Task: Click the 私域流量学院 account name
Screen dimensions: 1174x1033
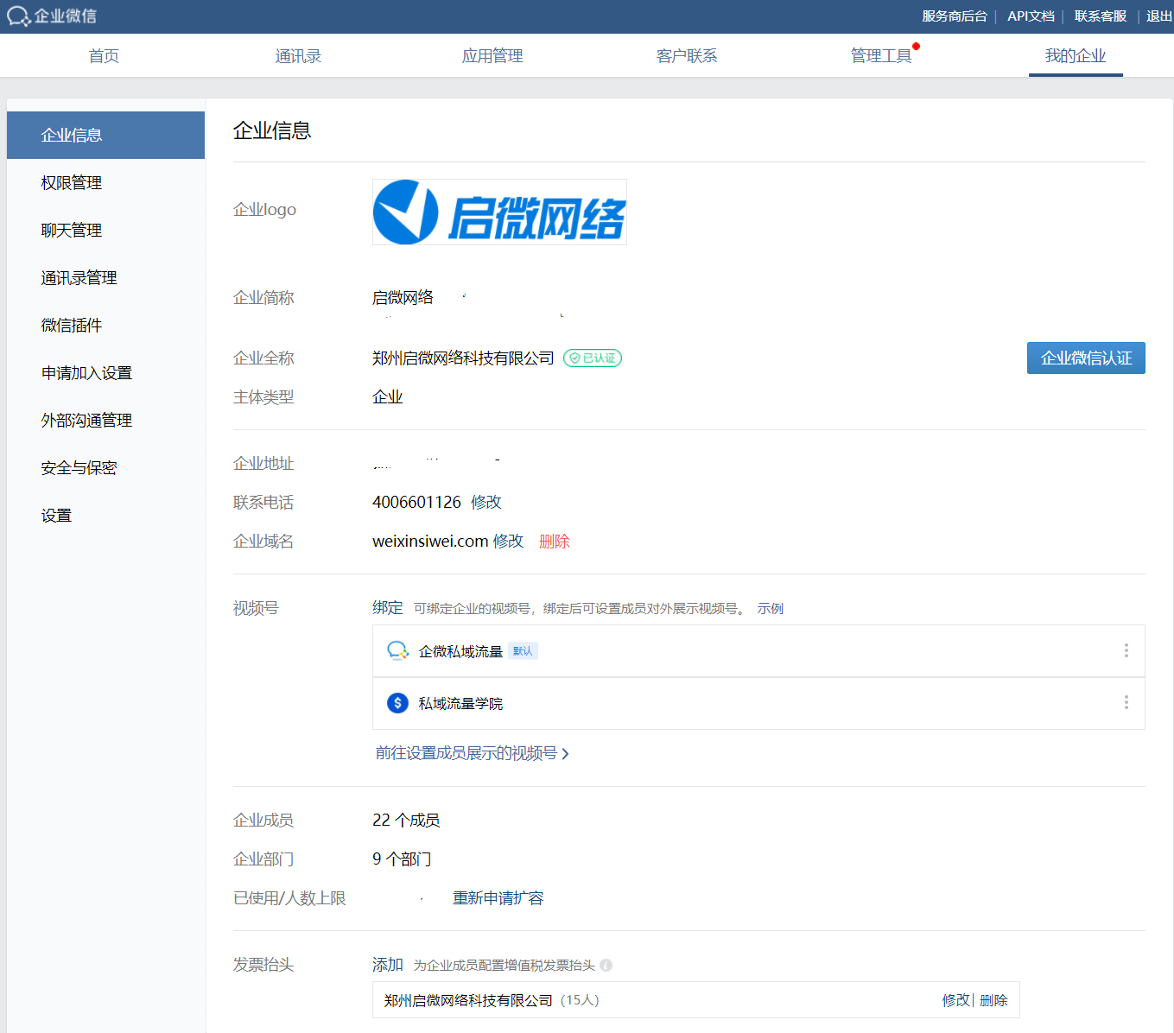Action: (460, 703)
